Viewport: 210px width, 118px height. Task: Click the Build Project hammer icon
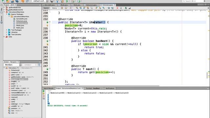click(57, 1)
